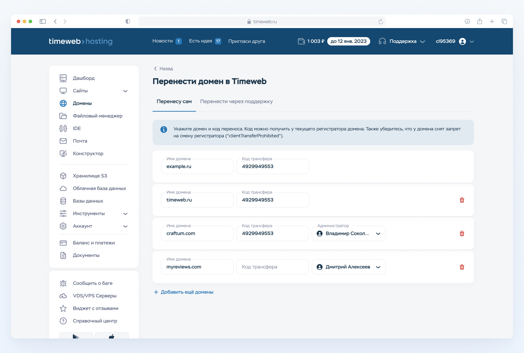Click the Домены globe icon
524x353 pixels.
click(x=63, y=103)
